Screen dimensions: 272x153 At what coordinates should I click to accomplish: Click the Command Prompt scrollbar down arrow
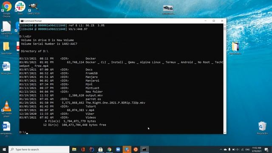click(225, 132)
